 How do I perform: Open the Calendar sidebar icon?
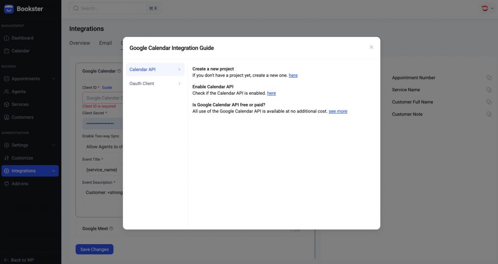click(x=6, y=50)
